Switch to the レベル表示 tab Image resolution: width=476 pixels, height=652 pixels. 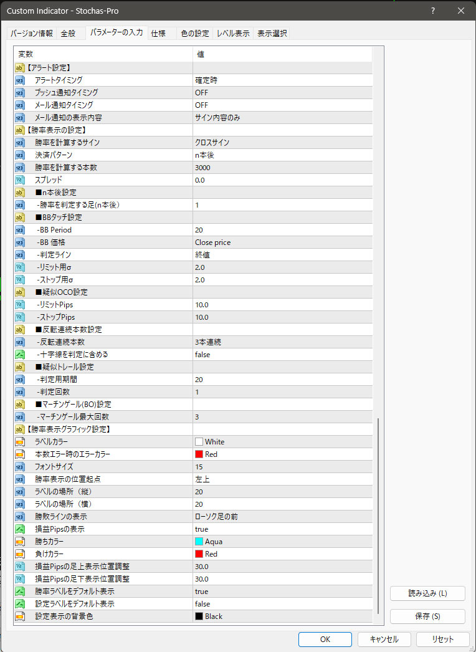(233, 34)
